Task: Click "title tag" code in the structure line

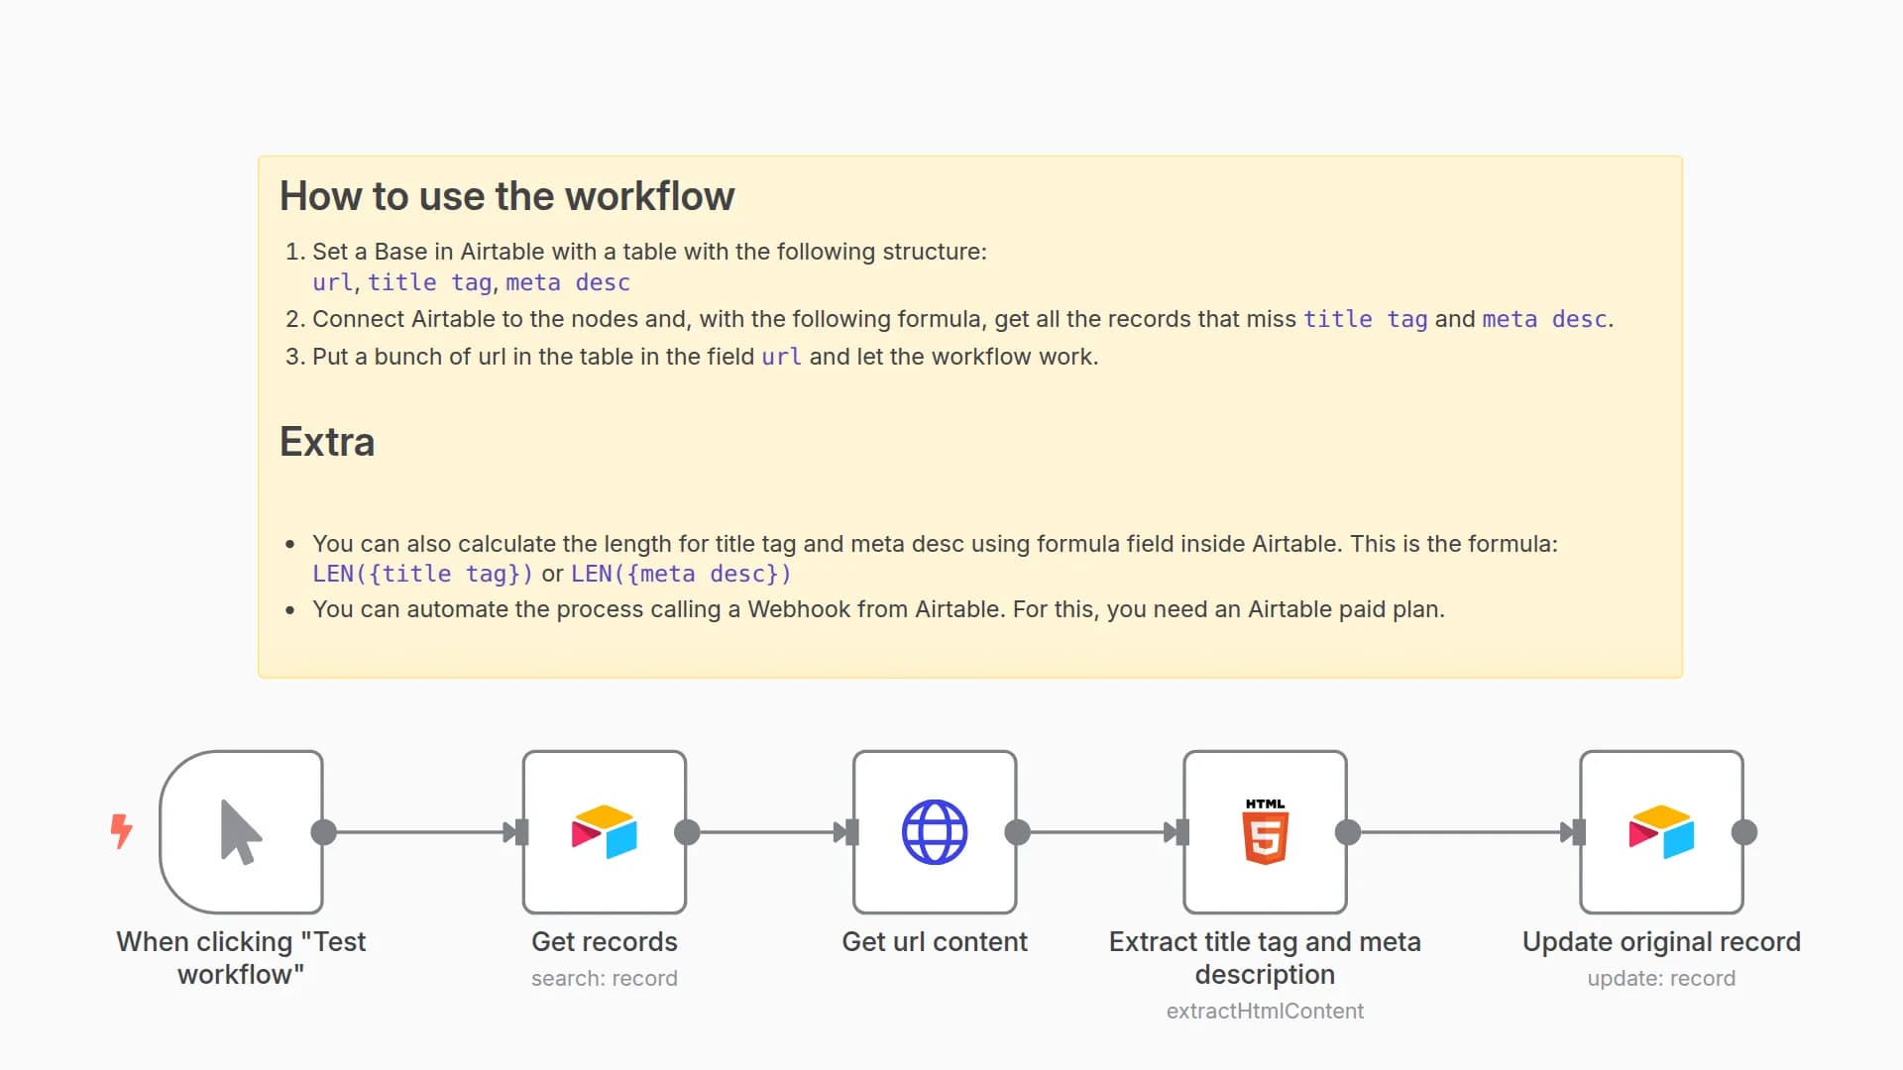Action: [x=430, y=282]
